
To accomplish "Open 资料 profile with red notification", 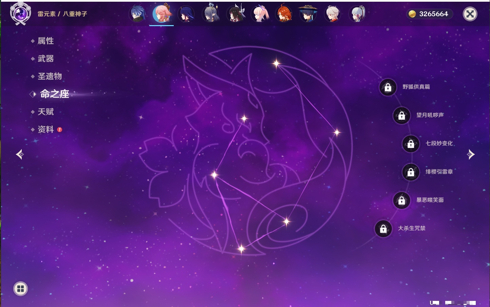I will click(45, 130).
